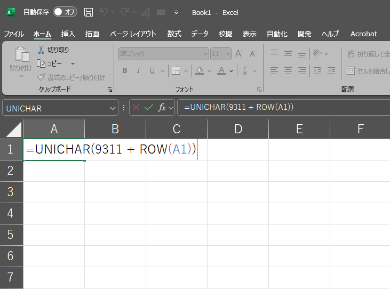This screenshot has height=289, width=390.
Task: Click コピー (Copy) button
Action: [x=50, y=63]
